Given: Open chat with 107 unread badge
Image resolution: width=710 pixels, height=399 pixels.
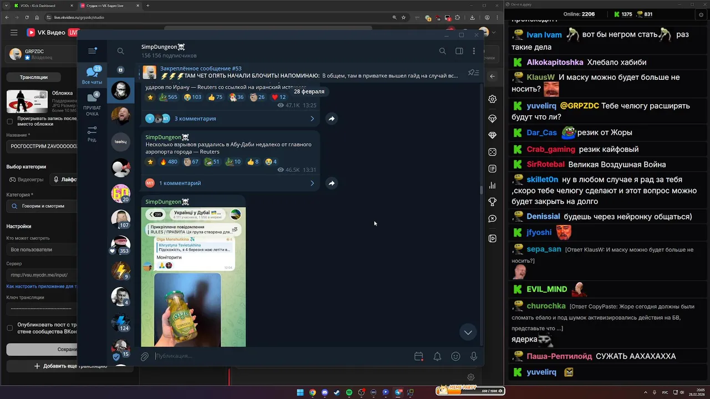Looking at the screenshot, I should tap(120, 219).
